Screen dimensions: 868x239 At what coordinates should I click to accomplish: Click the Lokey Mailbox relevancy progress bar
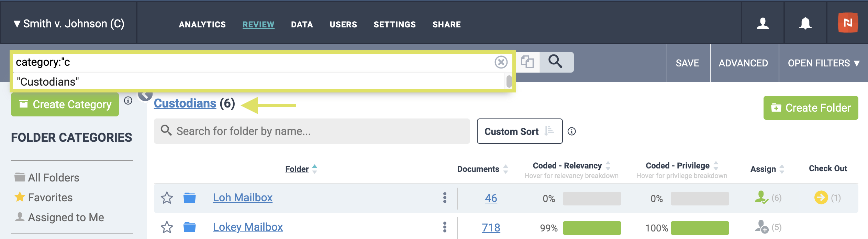pyautogui.click(x=592, y=228)
